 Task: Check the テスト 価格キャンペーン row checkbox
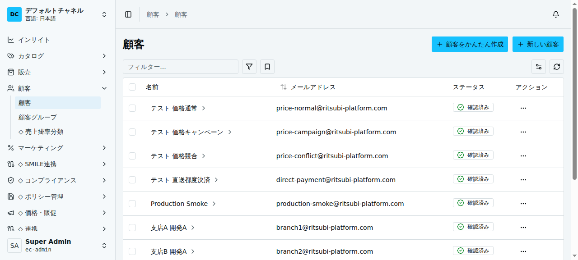132,132
